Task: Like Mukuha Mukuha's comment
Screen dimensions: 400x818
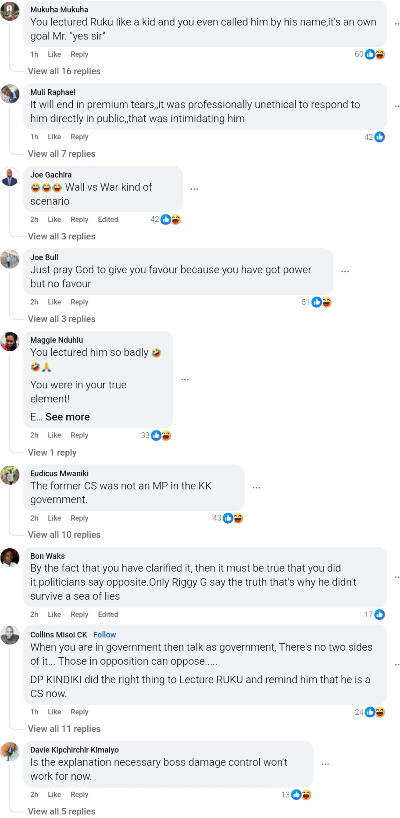Action: pyautogui.click(x=54, y=54)
